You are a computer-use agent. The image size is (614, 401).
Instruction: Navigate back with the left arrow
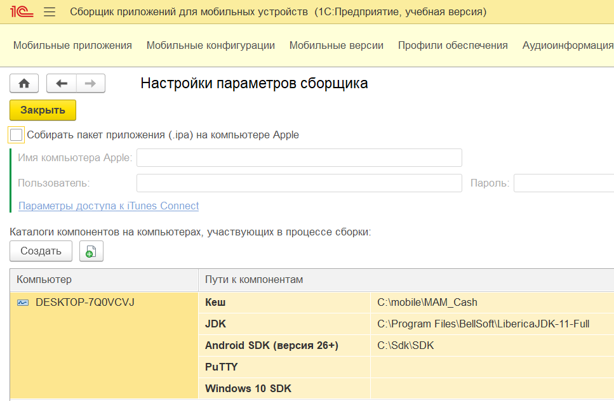pyautogui.click(x=62, y=83)
